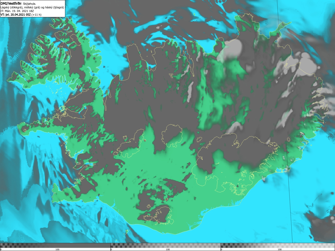335x251 pixels.
Task: Click the '100' label under the medium gray scale
Action: click(x=168, y=249)
